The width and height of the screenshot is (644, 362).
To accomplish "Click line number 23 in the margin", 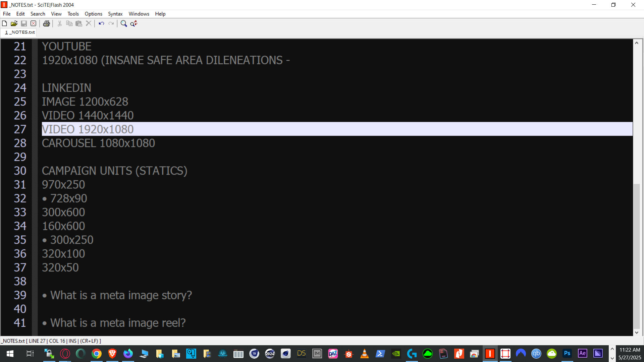I will (x=20, y=74).
